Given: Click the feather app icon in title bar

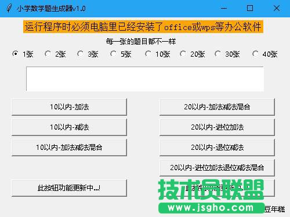Looking at the screenshot, I should pos(9,8).
